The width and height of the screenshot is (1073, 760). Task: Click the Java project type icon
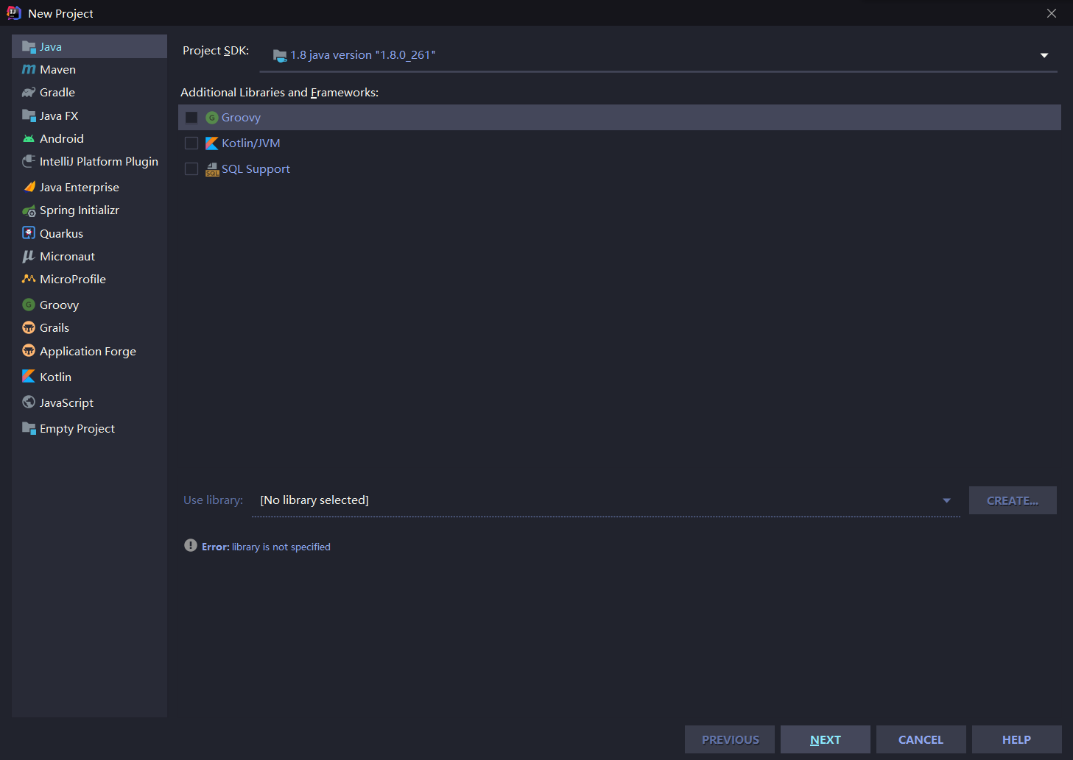(x=29, y=47)
